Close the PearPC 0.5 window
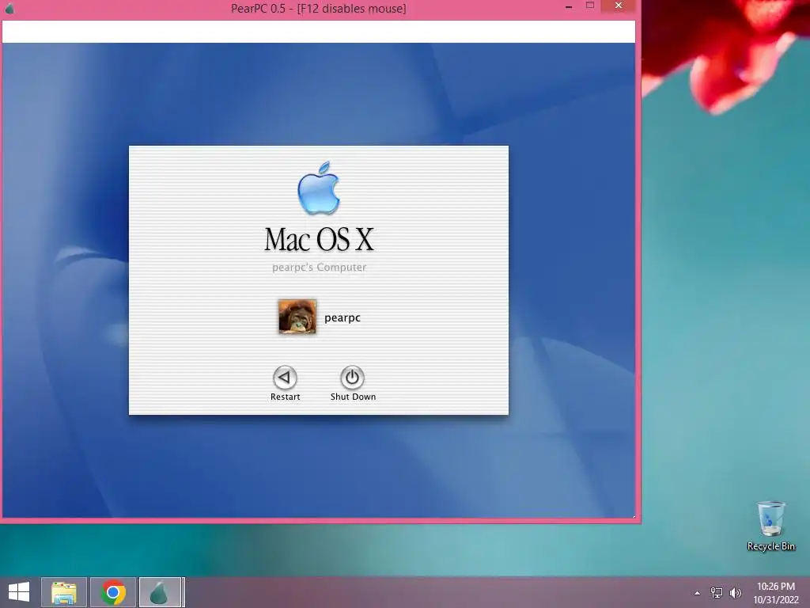The height and width of the screenshot is (608, 810). tap(619, 6)
